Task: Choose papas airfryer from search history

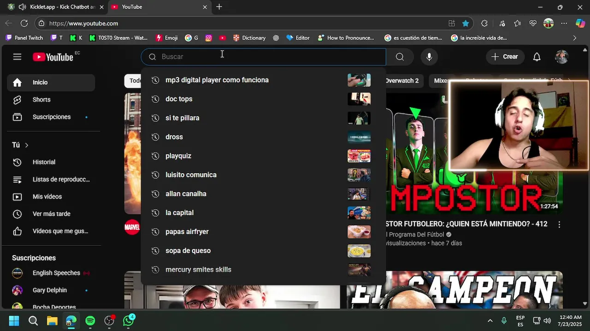Action: [263, 232]
